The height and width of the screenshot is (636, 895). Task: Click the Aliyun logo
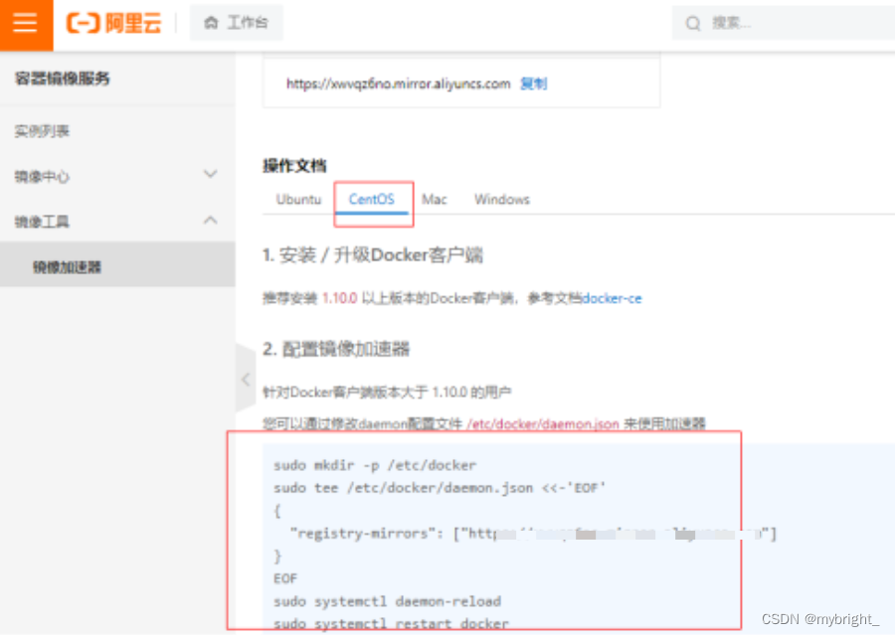click(x=114, y=24)
